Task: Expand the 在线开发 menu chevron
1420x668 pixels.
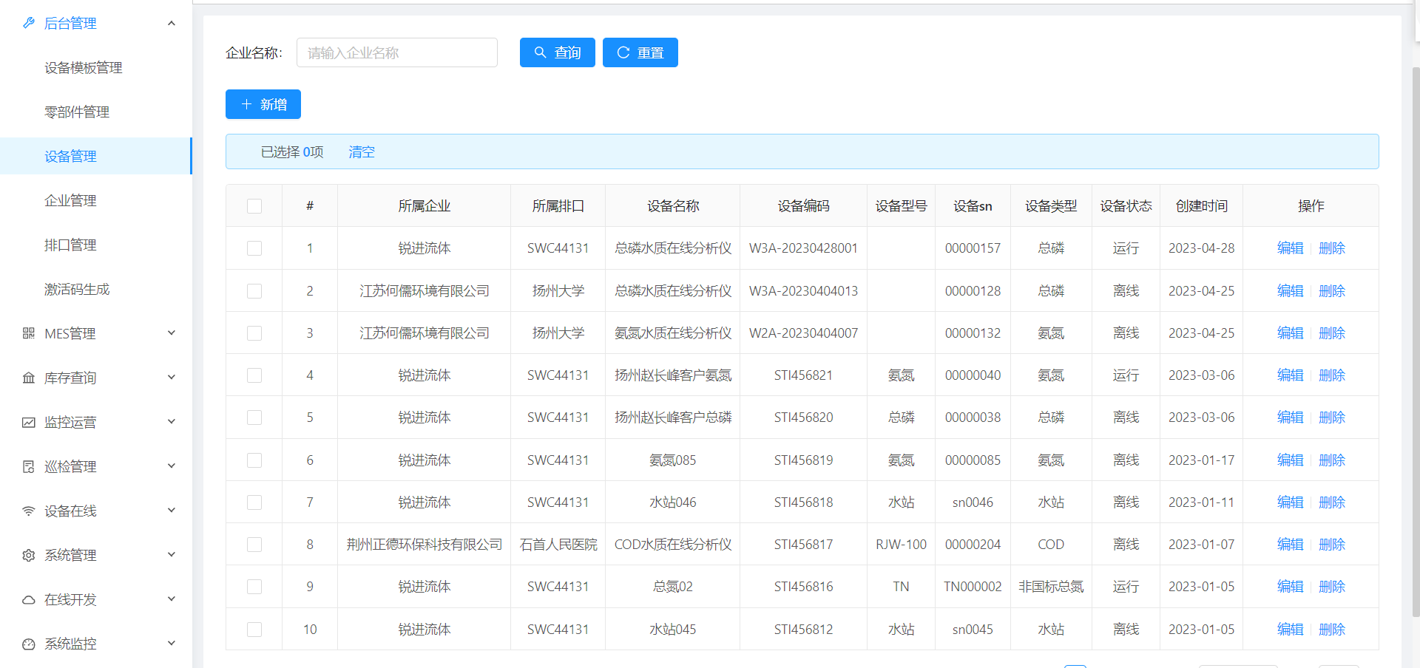Action: [172, 599]
